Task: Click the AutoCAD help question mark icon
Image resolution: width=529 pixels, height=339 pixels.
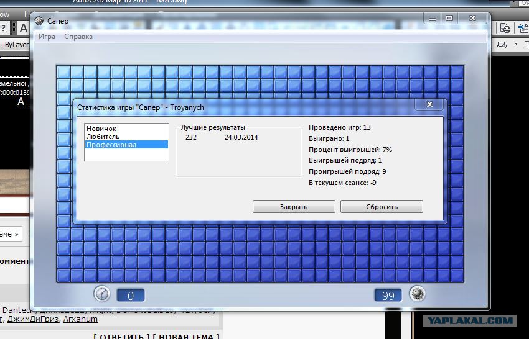Action: [x=3, y=27]
